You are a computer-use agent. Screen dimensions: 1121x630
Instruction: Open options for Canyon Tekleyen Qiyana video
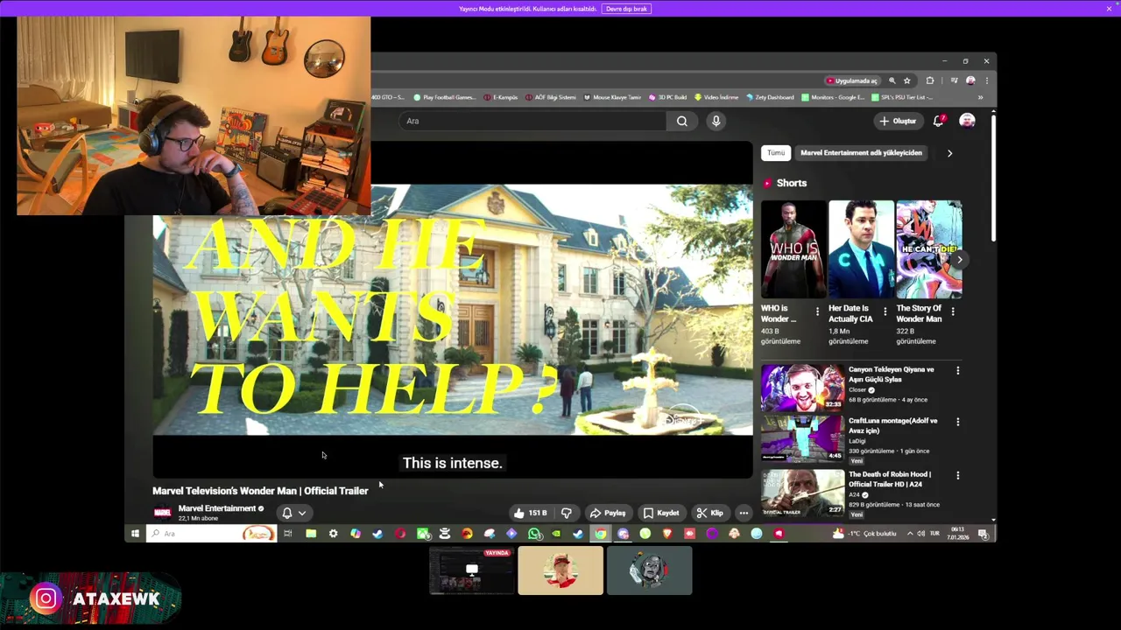coord(957,371)
